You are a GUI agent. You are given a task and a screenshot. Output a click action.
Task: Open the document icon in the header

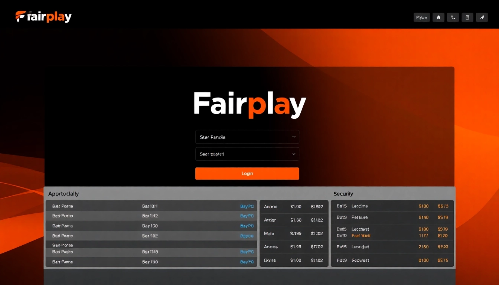pos(467,17)
